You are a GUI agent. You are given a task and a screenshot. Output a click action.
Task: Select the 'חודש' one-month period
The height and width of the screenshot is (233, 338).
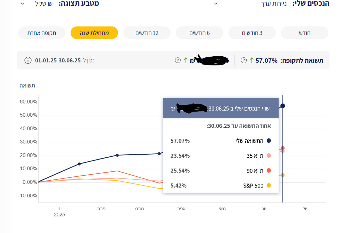pyautogui.click(x=305, y=33)
